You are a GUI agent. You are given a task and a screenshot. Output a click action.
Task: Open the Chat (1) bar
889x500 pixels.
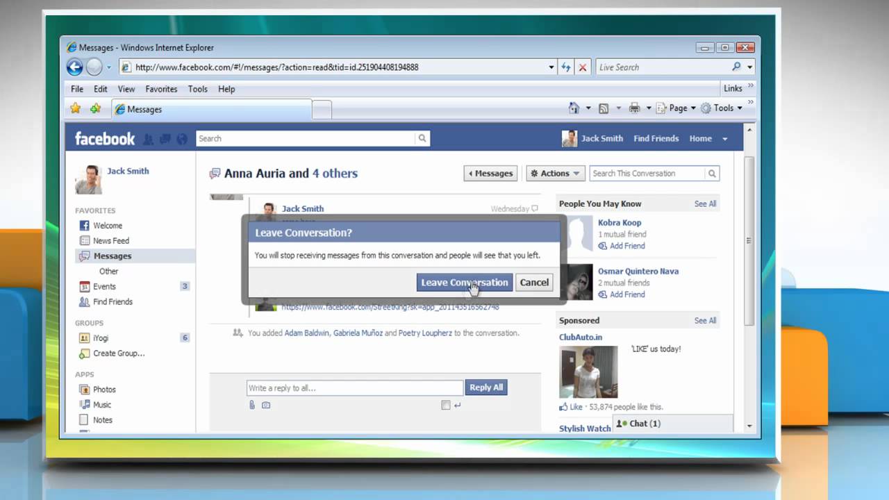(x=672, y=423)
